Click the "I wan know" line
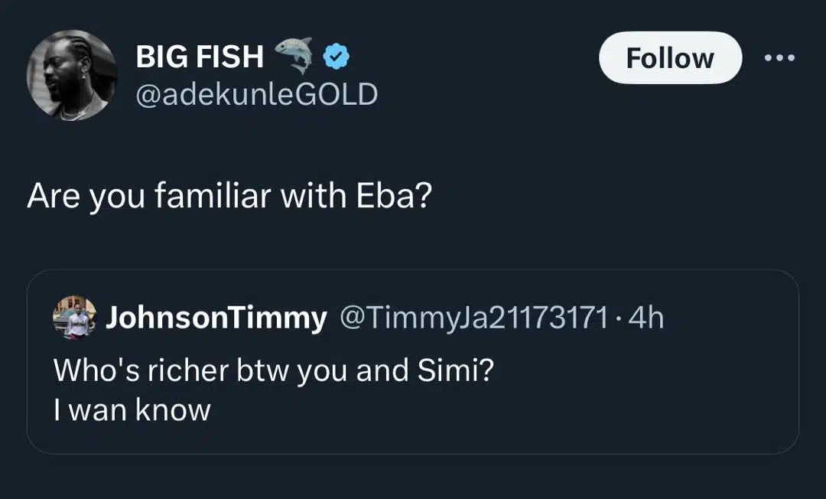 [132, 411]
